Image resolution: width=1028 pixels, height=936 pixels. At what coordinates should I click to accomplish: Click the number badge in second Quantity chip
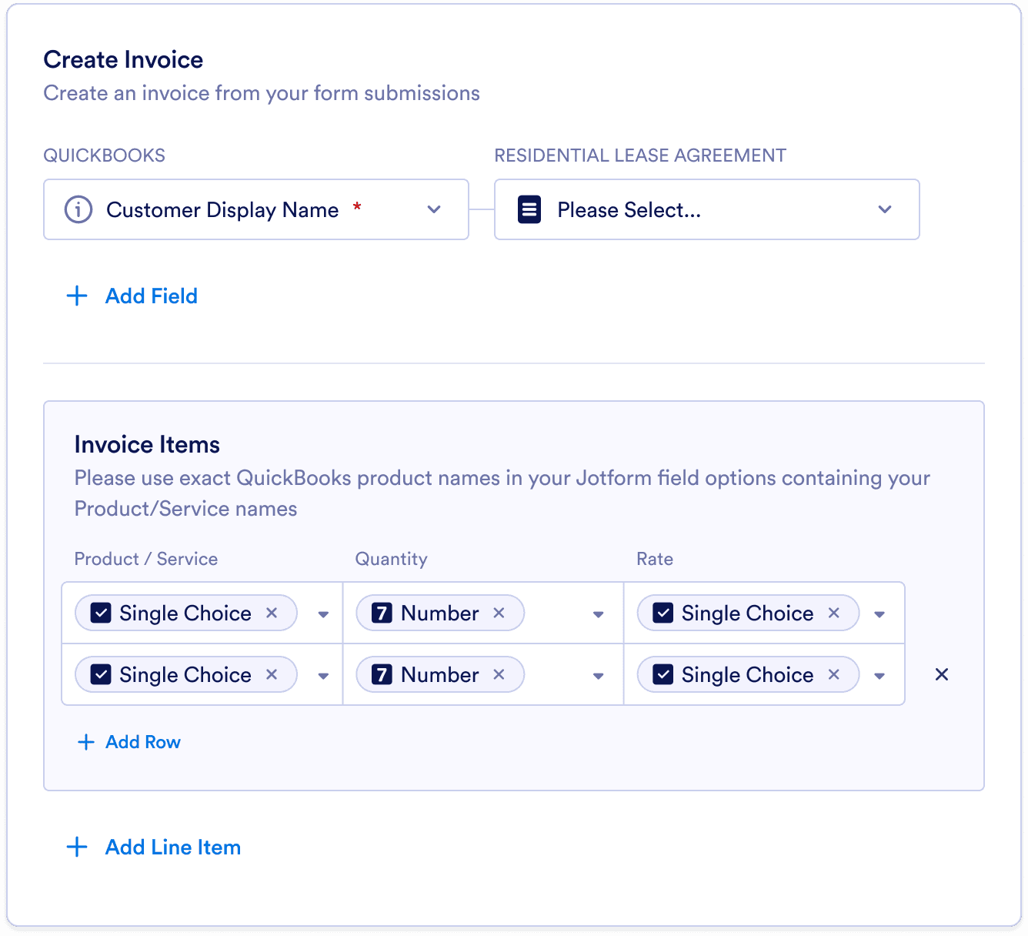pos(382,674)
